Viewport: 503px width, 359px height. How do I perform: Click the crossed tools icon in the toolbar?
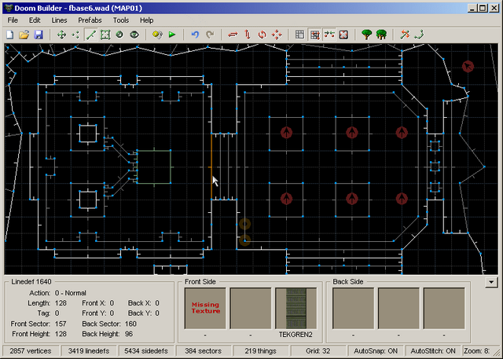pos(405,35)
